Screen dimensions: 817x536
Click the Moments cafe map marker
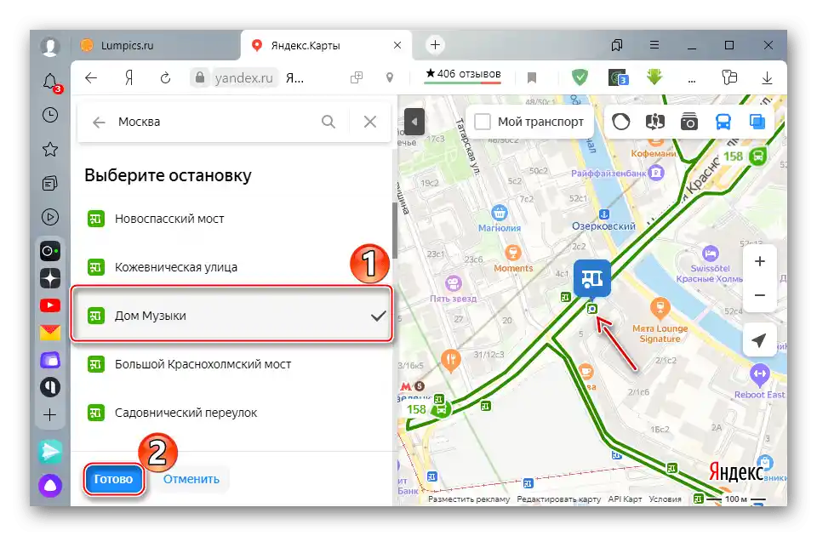[x=512, y=254]
